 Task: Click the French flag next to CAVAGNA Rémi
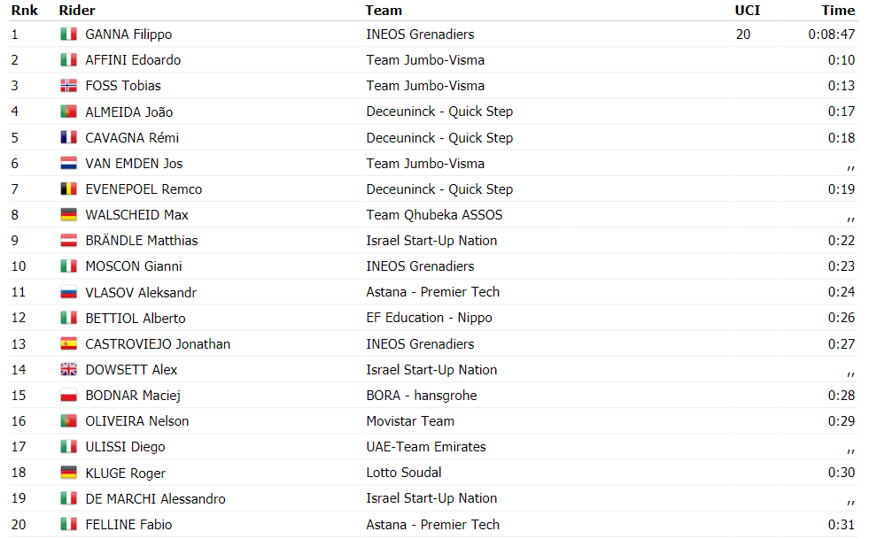pyautogui.click(x=69, y=137)
